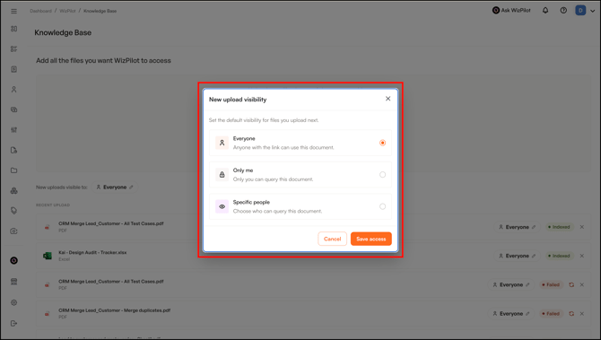
Task: Open the camera icon in sidebar
Action: tap(13, 231)
